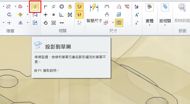The width and height of the screenshot is (190, 104).
Task: Click the 尺寸 group label
Action: (x=113, y=31)
